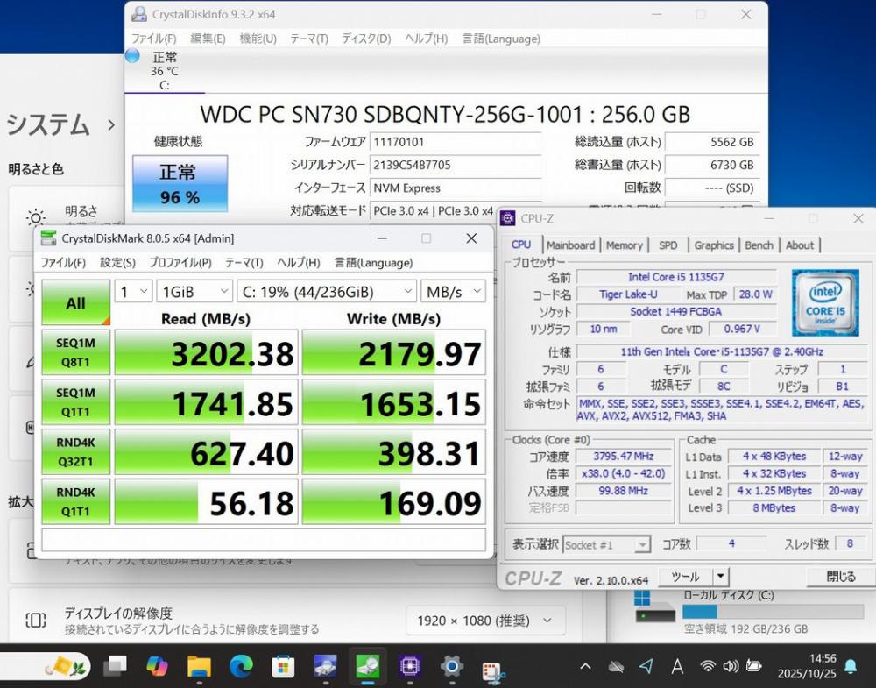Open 設定(S) menu in CrystalDiskMark
The image size is (876, 688).
coord(118,263)
